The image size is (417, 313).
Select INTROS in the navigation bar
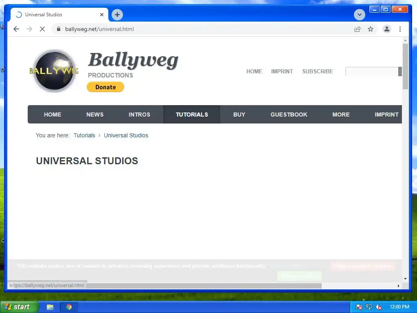click(139, 115)
